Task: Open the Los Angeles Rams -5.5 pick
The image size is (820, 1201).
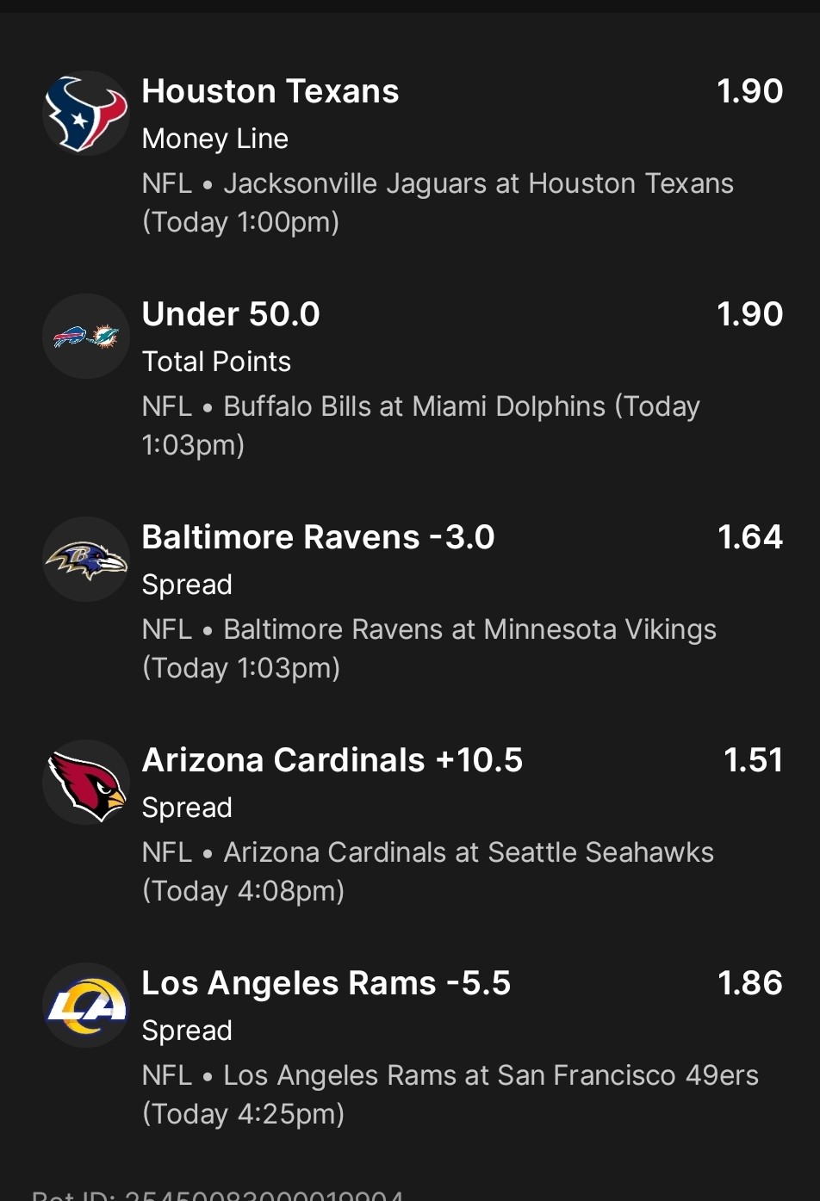Action: 326,983
